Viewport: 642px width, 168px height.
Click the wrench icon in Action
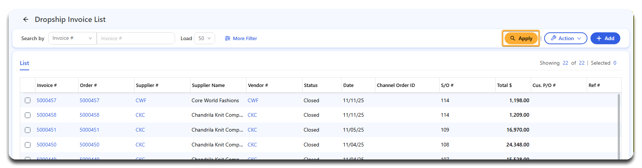tap(553, 38)
